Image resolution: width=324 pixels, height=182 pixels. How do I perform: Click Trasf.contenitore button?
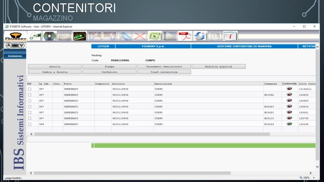[x=164, y=72]
